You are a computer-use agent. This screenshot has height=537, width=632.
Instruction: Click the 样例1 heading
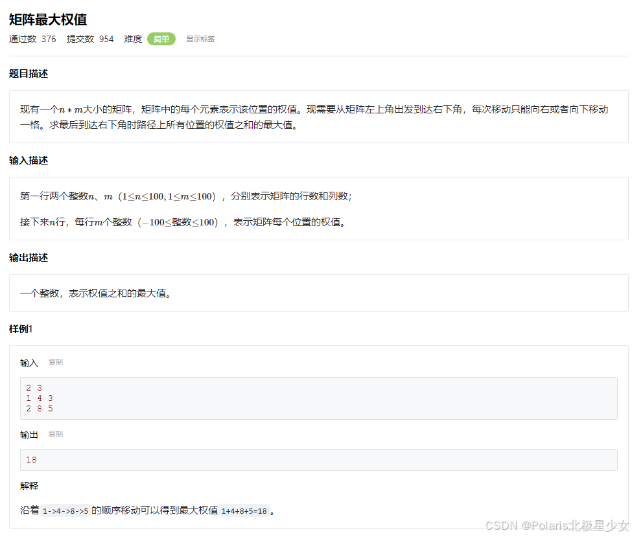click(21, 329)
